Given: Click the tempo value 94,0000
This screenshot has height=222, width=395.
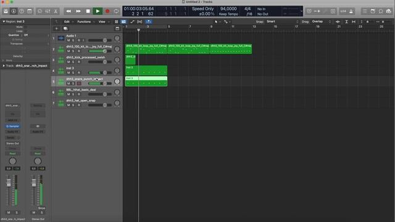Looking at the screenshot, I should [x=228, y=9].
